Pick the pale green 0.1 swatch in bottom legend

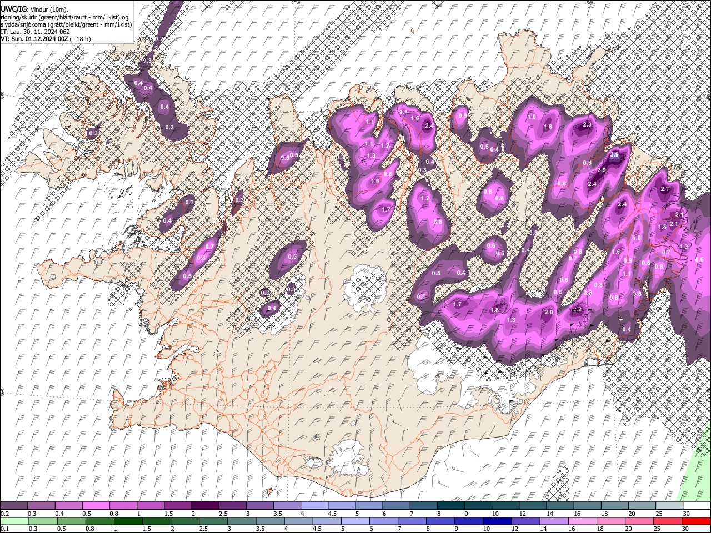[x=14, y=521]
